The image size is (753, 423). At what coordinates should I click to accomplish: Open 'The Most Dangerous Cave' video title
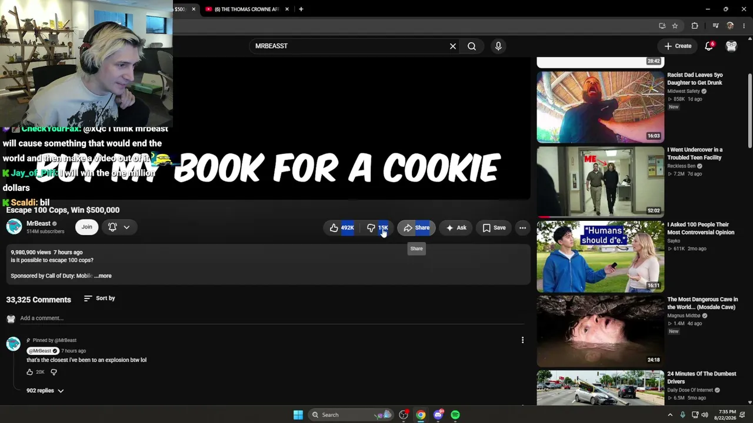pos(701,303)
